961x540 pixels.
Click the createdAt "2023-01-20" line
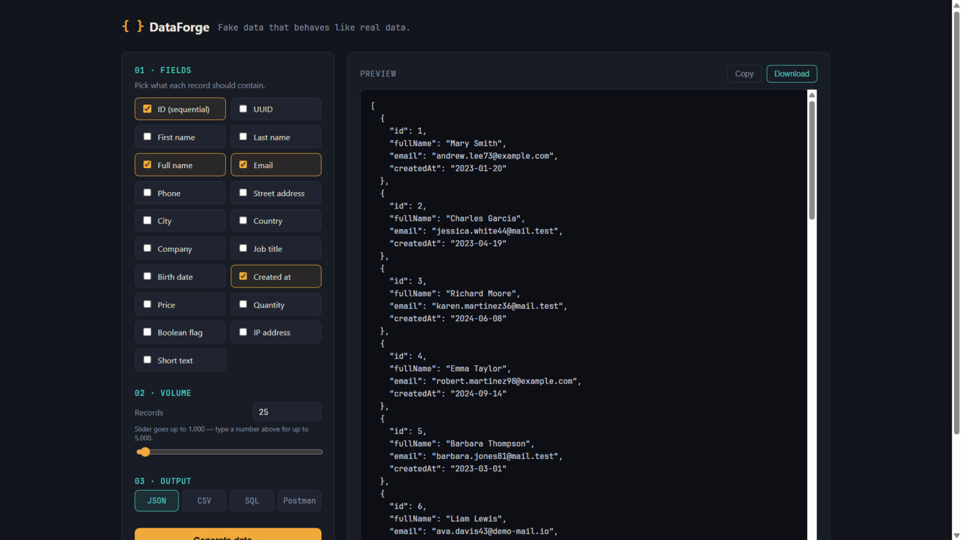tap(448, 168)
